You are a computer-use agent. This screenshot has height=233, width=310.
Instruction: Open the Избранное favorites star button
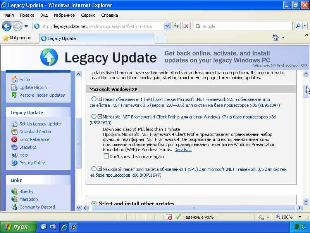(x=17, y=38)
